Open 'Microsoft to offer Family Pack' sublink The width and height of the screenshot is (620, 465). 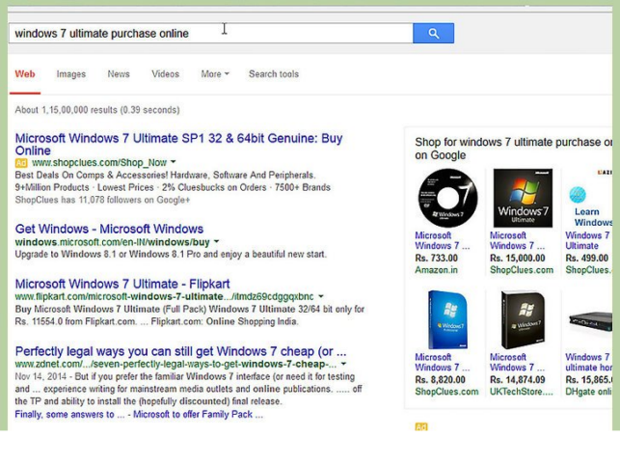pyautogui.click(x=198, y=414)
